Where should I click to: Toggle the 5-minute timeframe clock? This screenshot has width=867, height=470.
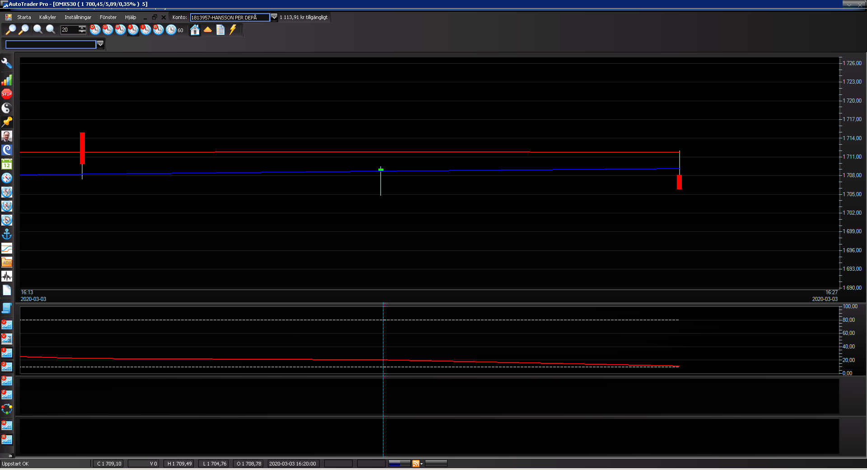(x=133, y=30)
